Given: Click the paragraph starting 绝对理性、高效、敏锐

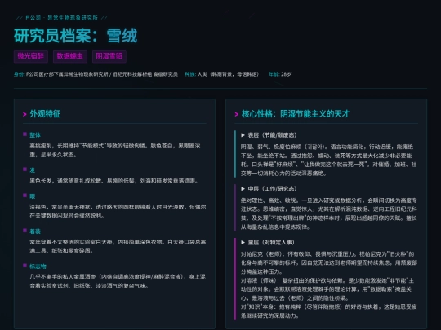Looking at the screenshot, I should click(329, 213).
